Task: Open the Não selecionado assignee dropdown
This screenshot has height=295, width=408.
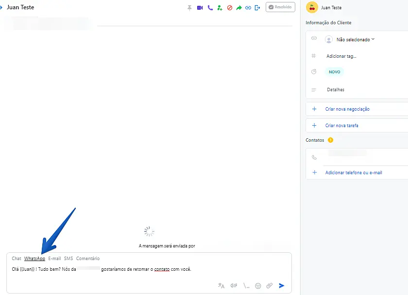Action: (x=356, y=39)
